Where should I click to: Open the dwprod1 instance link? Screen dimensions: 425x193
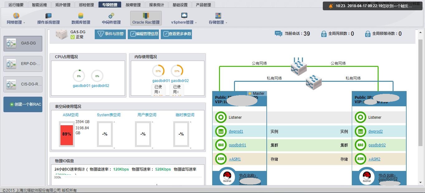[x=236, y=131]
